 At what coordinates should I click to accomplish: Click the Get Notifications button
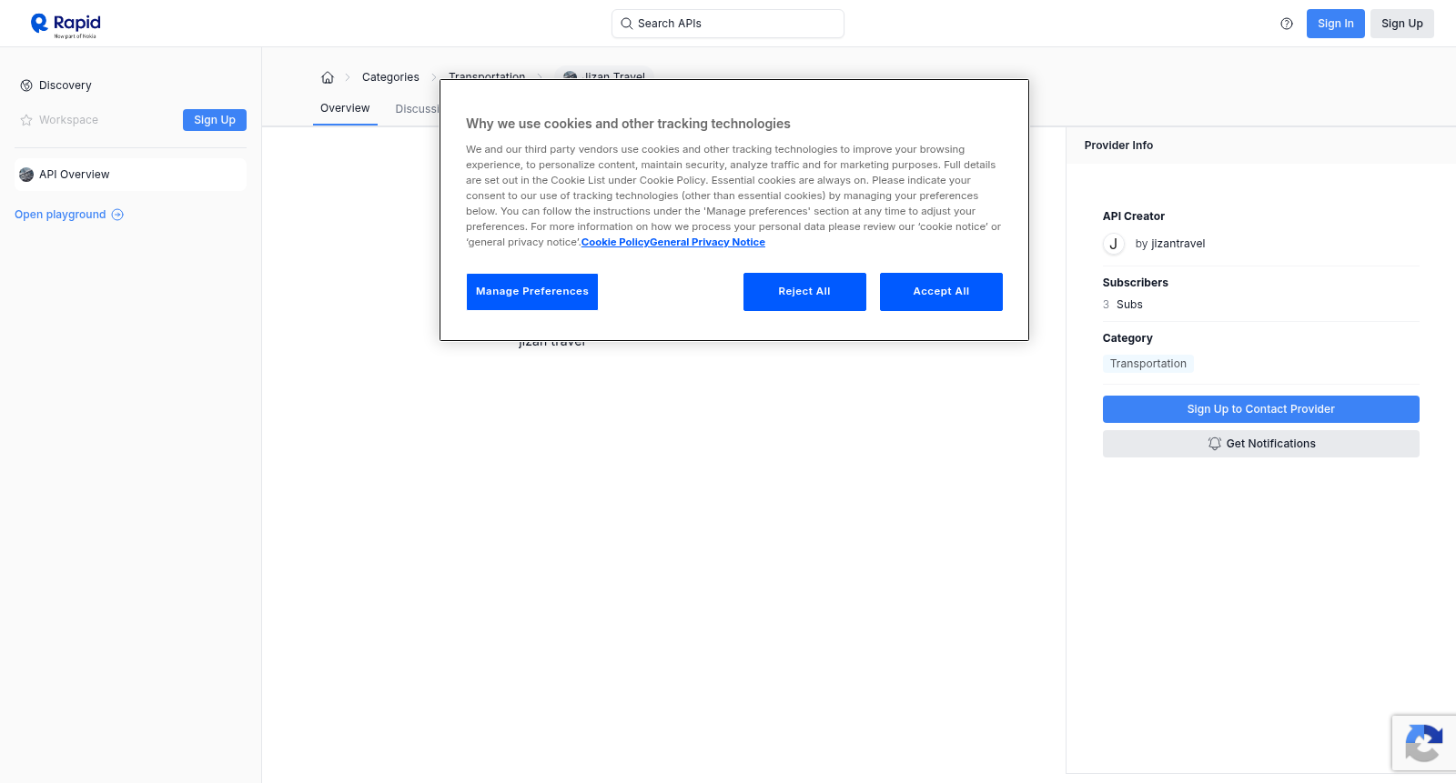(x=1260, y=444)
